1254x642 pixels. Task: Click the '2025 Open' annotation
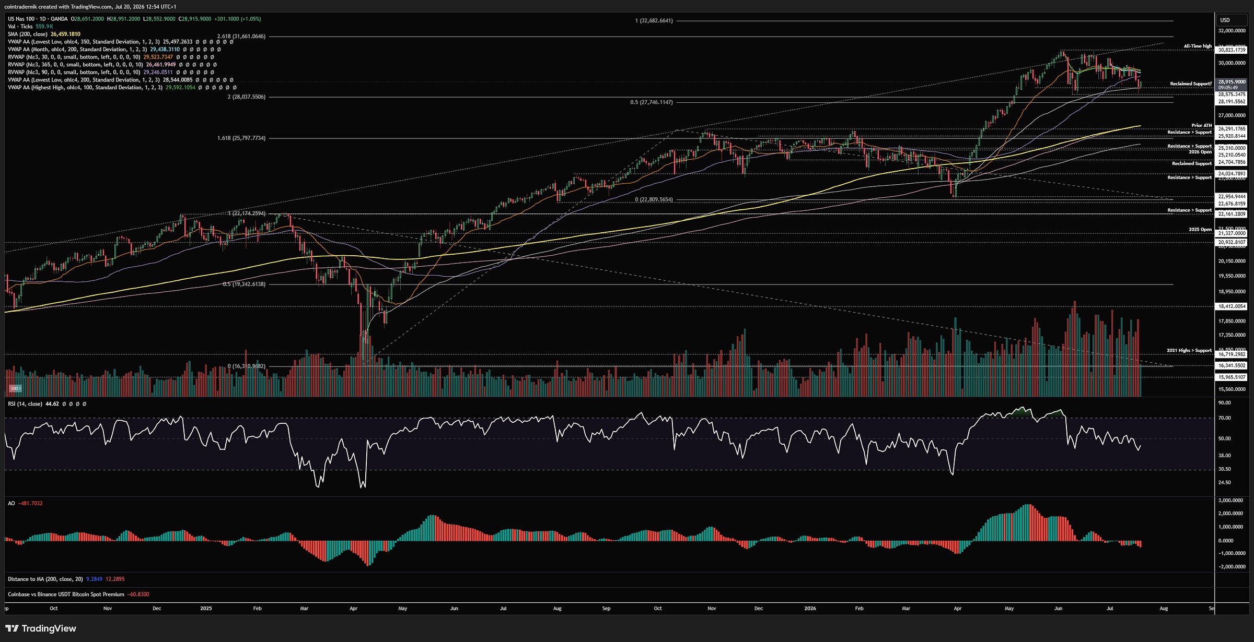coord(1200,230)
